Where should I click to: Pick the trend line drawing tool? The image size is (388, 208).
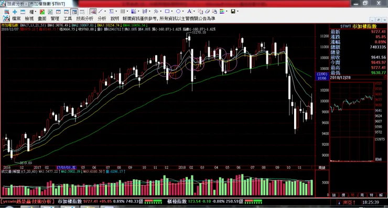coord(101,12)
